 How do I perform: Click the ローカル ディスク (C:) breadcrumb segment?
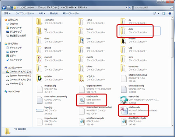49,7
